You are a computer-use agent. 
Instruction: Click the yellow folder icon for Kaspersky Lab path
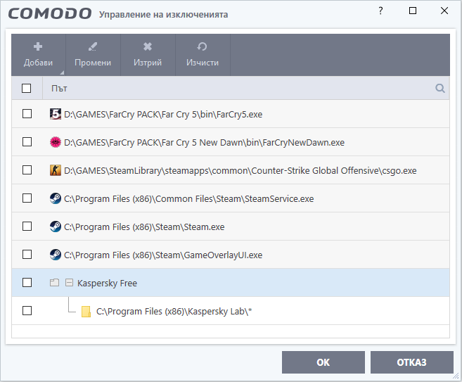point(86,312)
